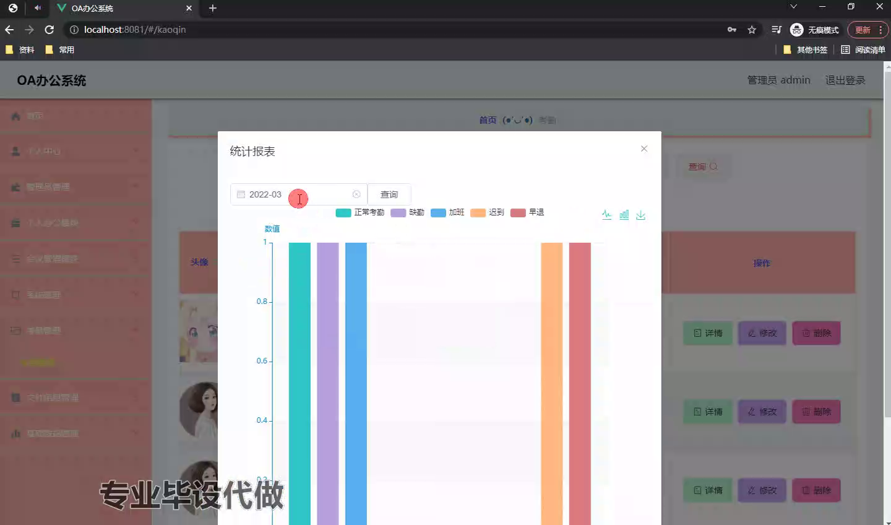Open the 2022-03 month picker
This screenshot has width=891, height=525.
(x=299, y=194)
